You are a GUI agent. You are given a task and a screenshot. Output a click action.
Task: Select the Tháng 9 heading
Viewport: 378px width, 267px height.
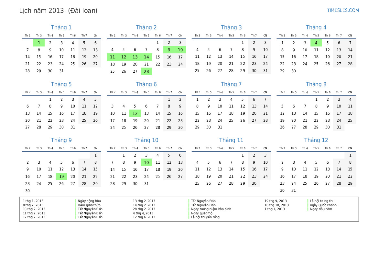pyautogui.click(x=61, y=140)
